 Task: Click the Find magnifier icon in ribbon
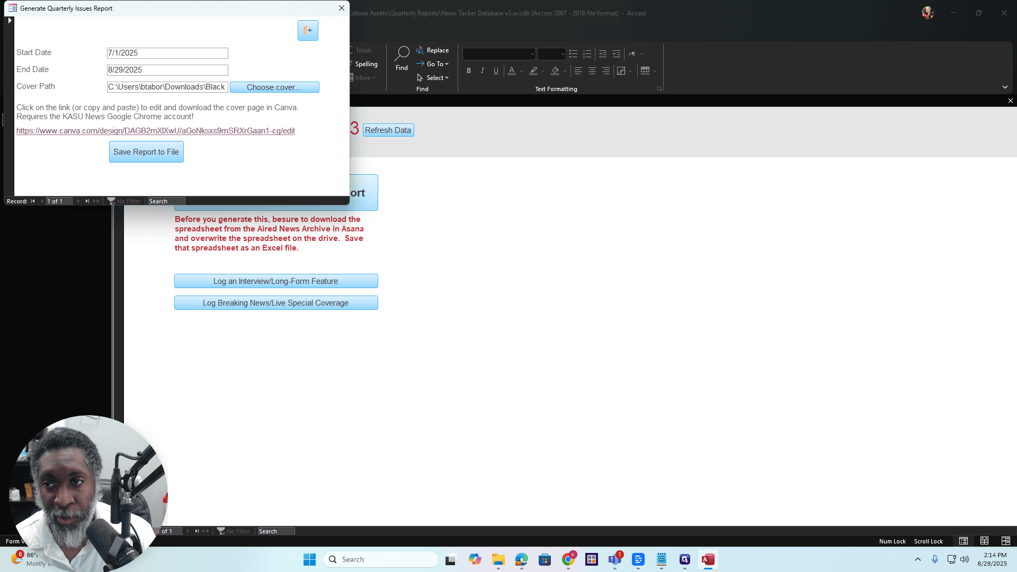pyautogui.click(x=402, y=53)
